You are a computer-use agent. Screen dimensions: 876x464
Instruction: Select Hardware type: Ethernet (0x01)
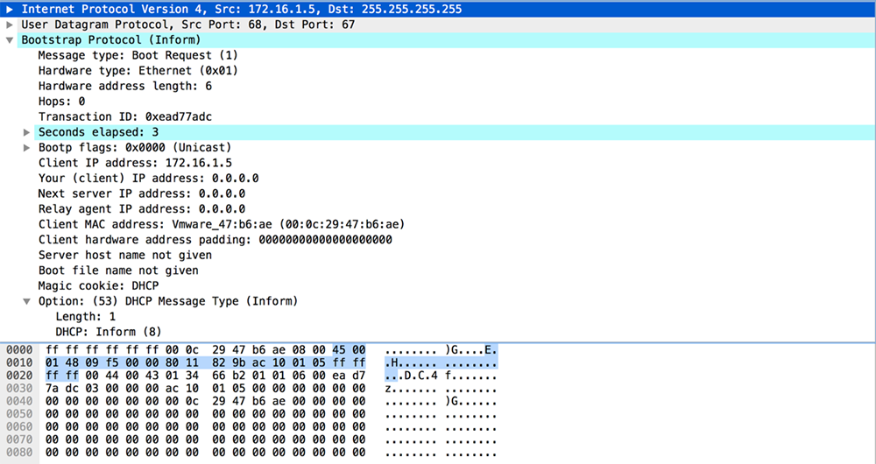click(x=138, y=71)
